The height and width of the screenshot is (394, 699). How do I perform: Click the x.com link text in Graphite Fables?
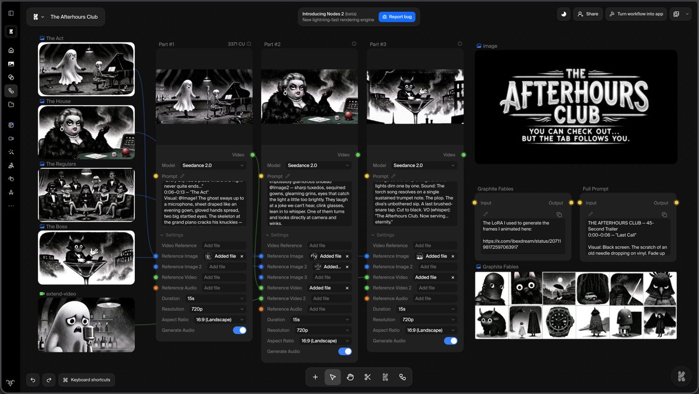click(522, 244)
